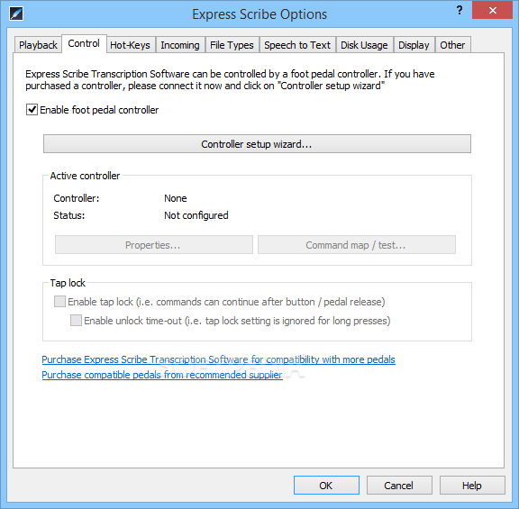
Task: Open the Speech to Text tab
Action: coord(297,45)
